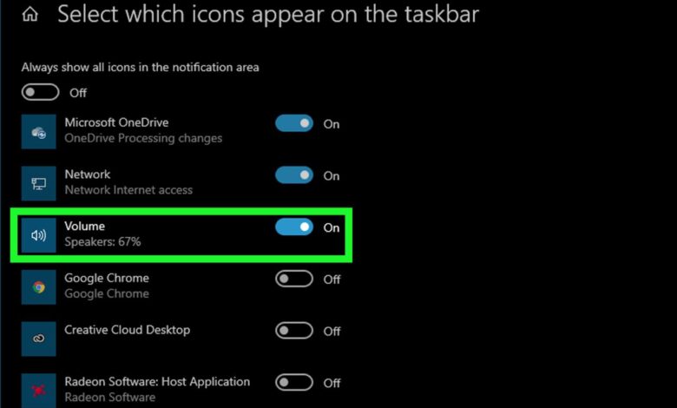This screenshot has width=677, height=408.
Task: Enable the Creative Cloud Desktop toggle
Action: point(294,331)
